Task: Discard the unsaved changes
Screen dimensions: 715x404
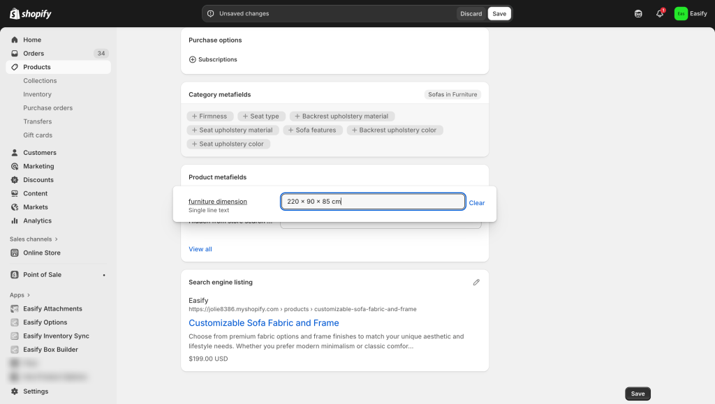Action: 471,13
